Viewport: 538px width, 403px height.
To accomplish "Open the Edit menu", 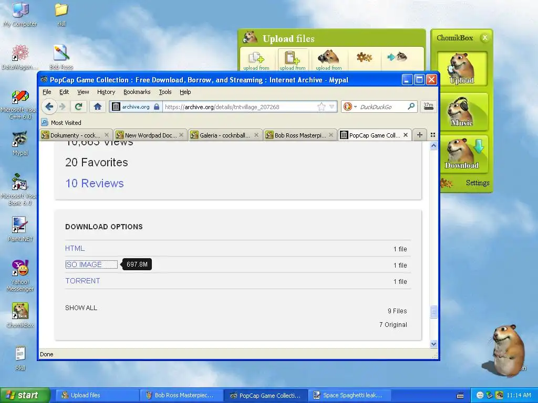I will pos(64,92).
